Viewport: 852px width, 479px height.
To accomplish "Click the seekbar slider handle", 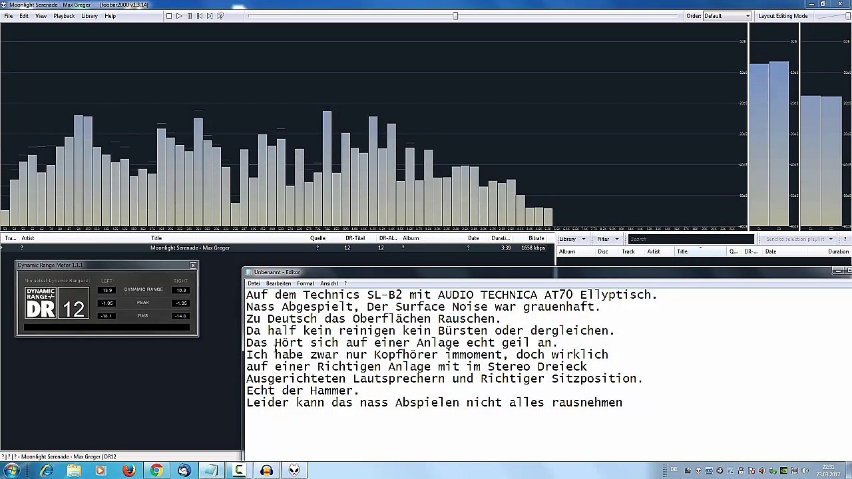I will click(x=455, y=16).
